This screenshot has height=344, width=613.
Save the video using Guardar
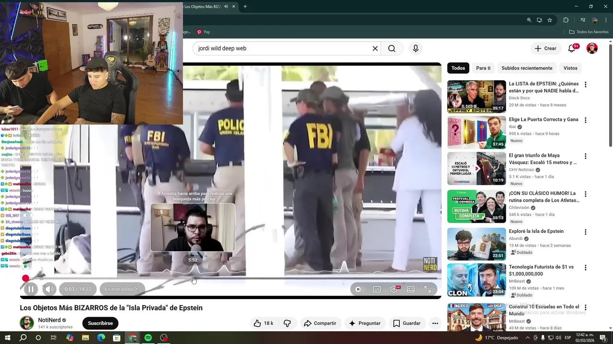(x=407, y=323)
